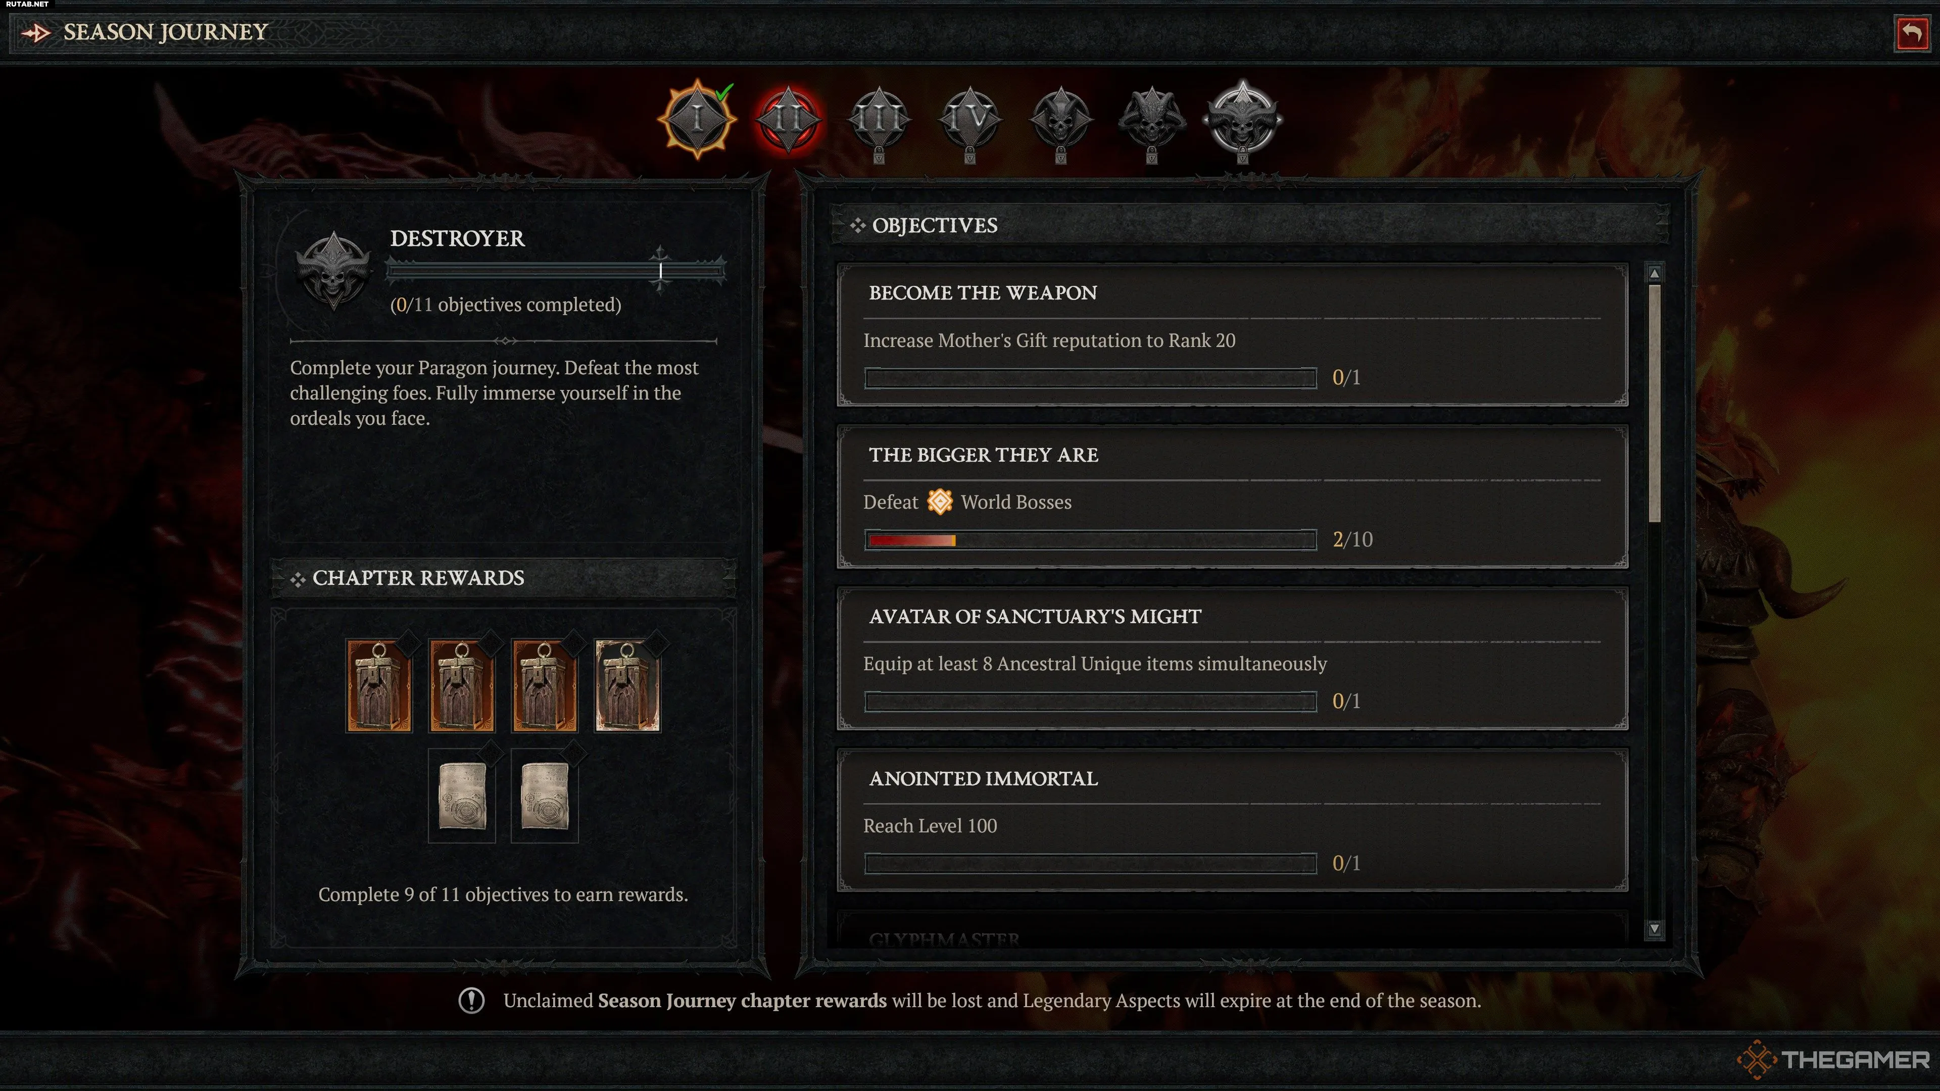Screen dimensions: 1940x1091
Task: Click the objectives scrollbar down arrow
Action: point(1655,928)
